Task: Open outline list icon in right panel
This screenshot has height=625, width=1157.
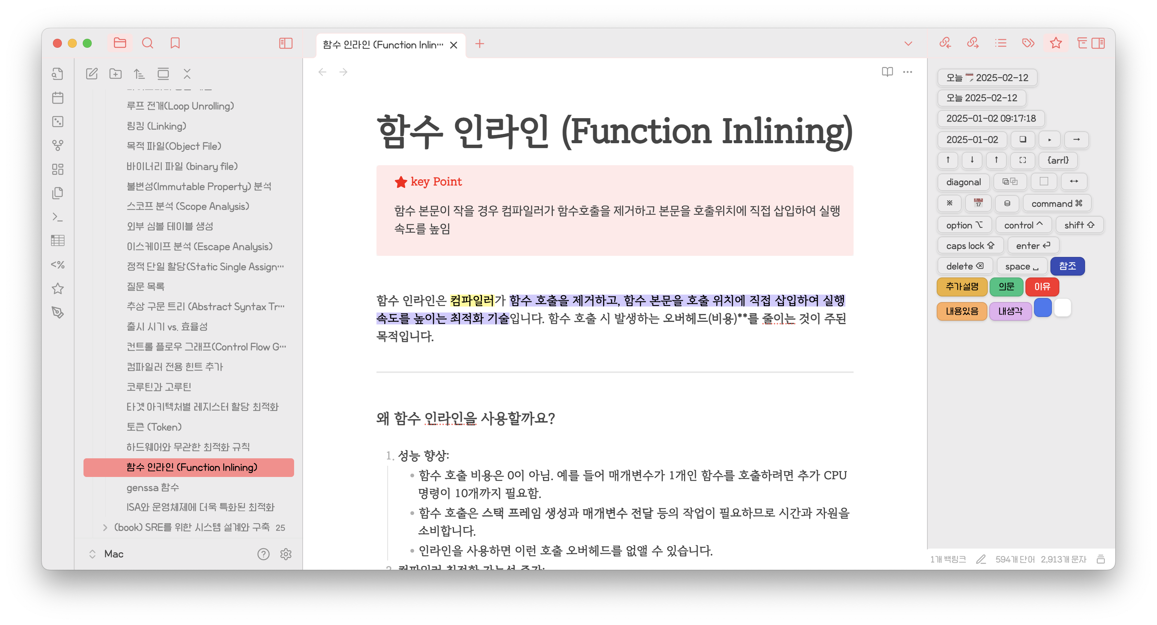Action: [x=1001, y=43]
